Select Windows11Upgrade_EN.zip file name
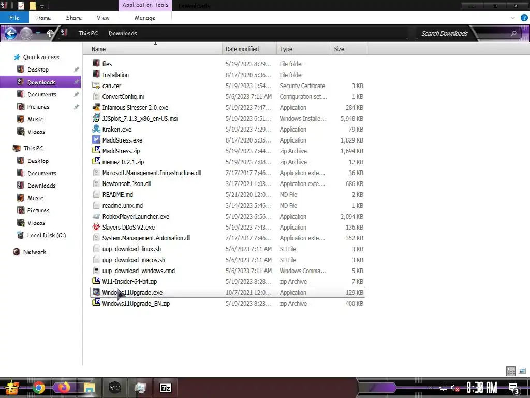The height and width of the screenshot is (398, 530). click(x=136, y=303)
